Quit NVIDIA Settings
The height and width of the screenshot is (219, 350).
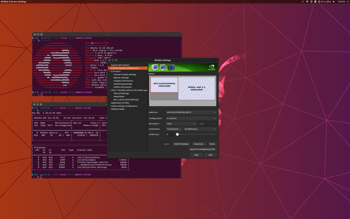pos(210,155)
